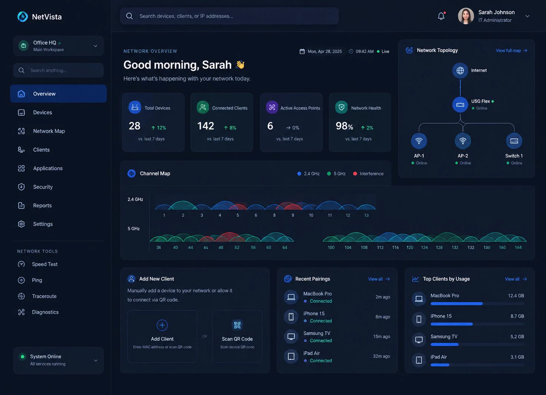Click View all in Recent Pairings
546x395 pixels.
click(x=379, y=279)
